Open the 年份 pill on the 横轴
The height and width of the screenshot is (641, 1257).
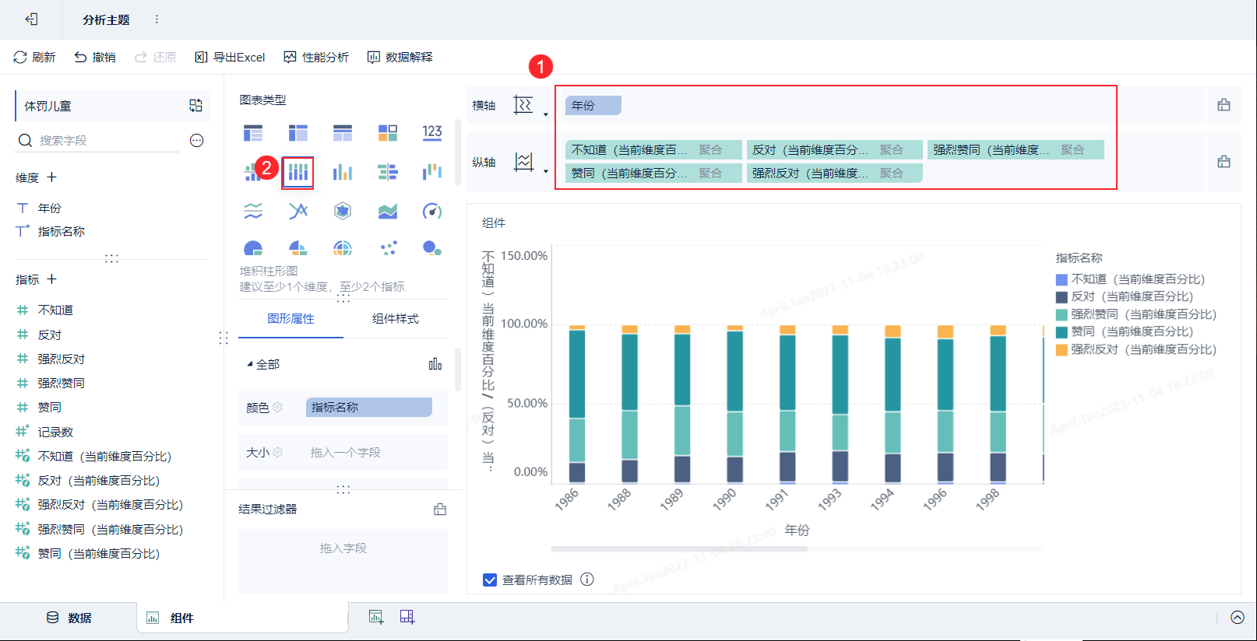click(x=593, y=105)
